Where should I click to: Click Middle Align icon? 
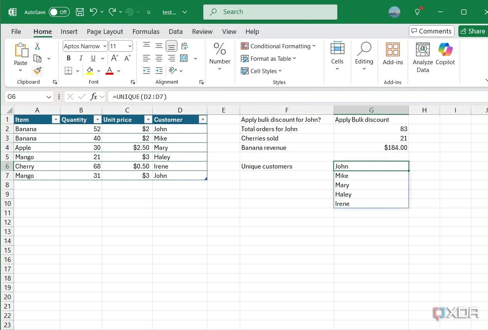[x=159, y=46]
